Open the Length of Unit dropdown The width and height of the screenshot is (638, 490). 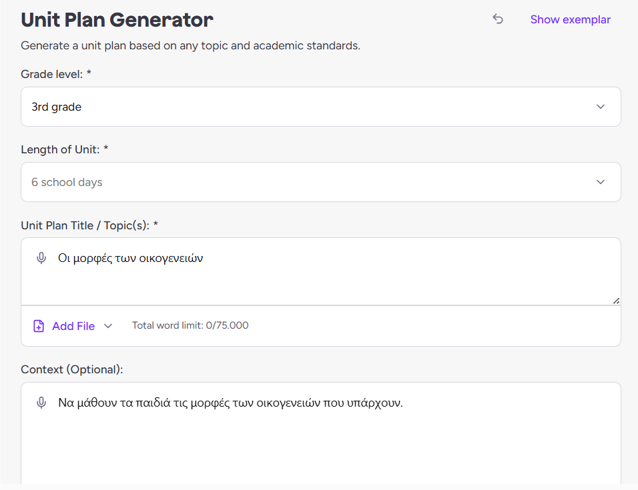(320, 182)
